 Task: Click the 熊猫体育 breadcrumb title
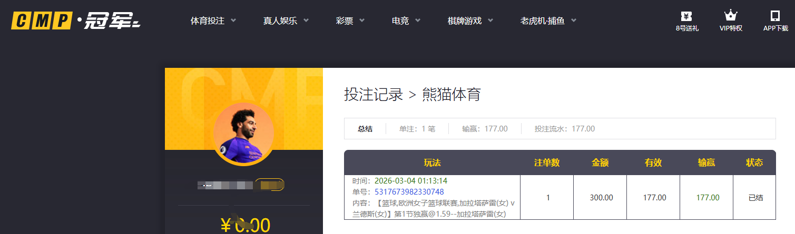(451, 95)
